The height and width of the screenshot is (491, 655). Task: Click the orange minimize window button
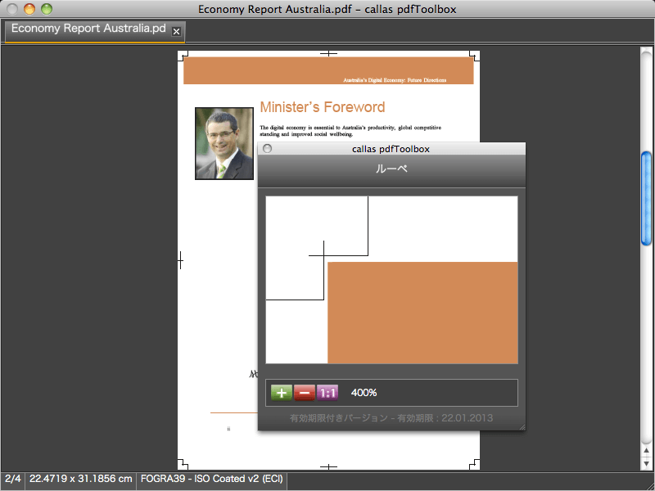click(x=29, y=9)
